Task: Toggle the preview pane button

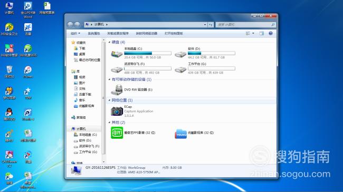Action: pyautogui.click(x=262, y=33)
